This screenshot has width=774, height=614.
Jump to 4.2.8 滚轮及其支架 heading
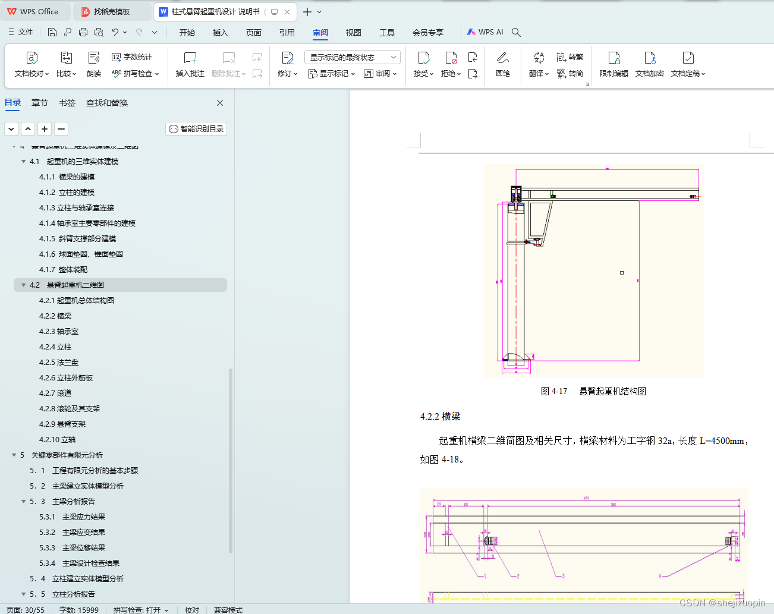point(70,409)
